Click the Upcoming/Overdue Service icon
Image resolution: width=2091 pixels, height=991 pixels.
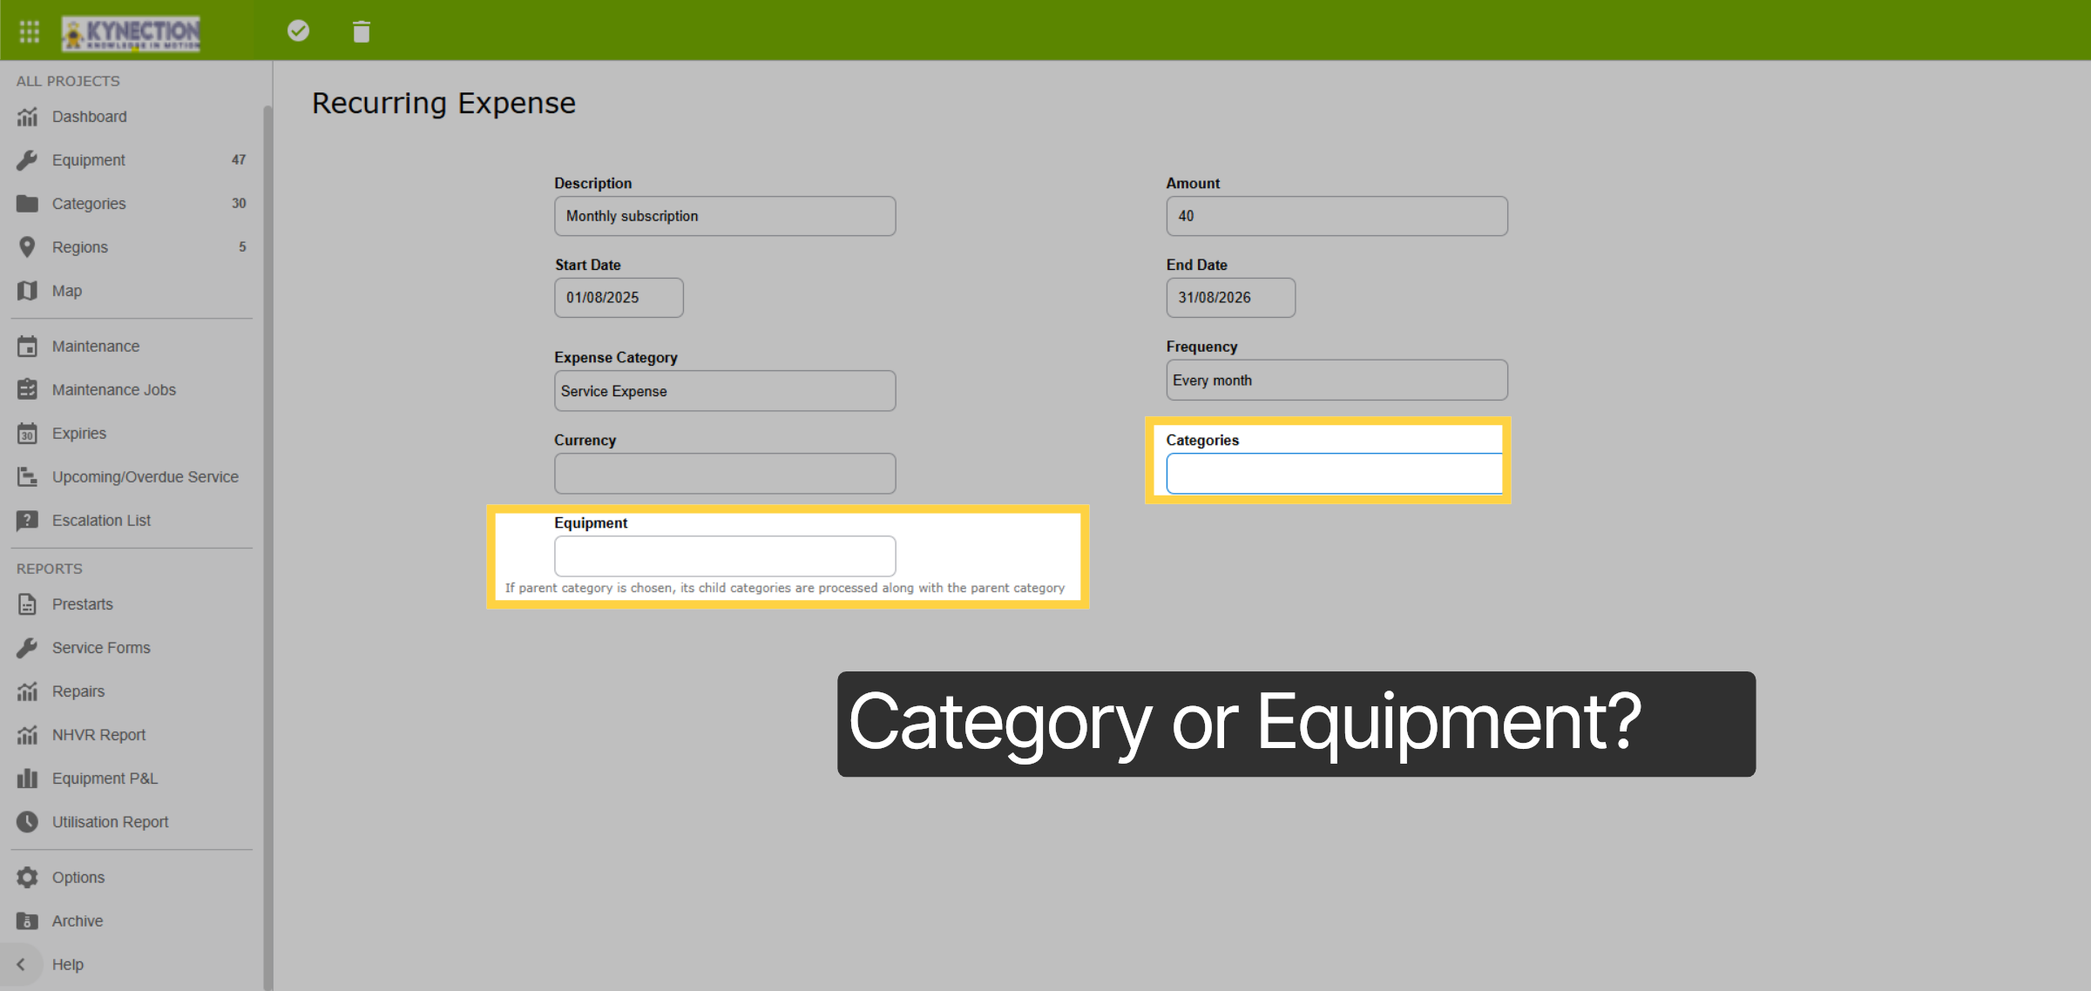coord(27,477)
